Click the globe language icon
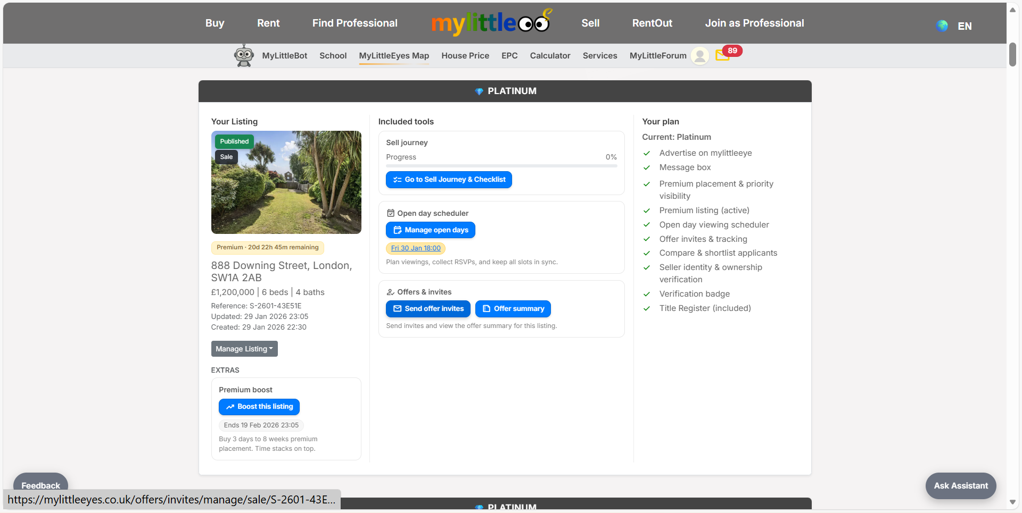This screenshot has height=513, width=1022. coord(942,26)
